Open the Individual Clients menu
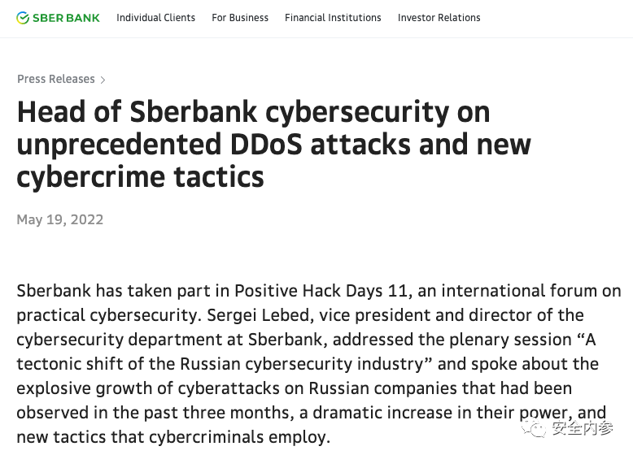 (x=155, y=18)
